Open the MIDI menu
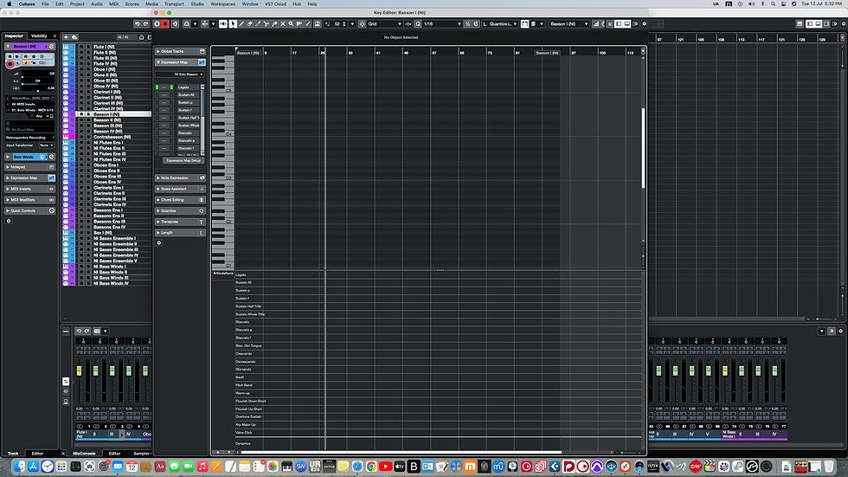 [113, 3]
